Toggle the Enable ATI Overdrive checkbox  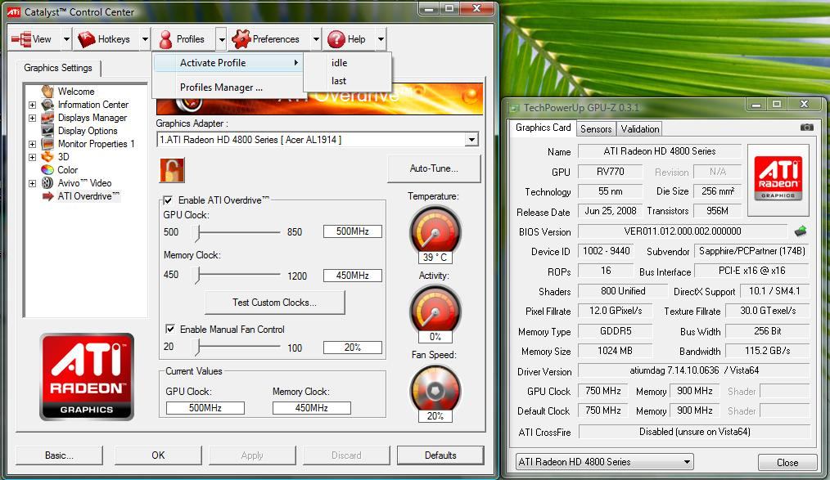169,200
